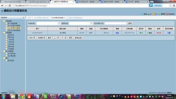
Task: Open 一级价格 in the navigation tree
Action: point(11,40)
